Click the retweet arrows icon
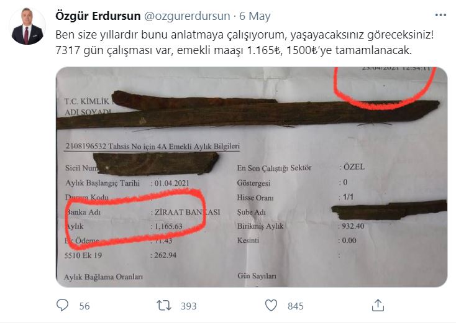Viewport: 456px width, 325px height. coord(164,306)
